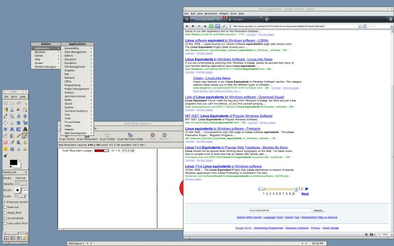Open the Tools menu in Opera
Viewport: 394px width, 246px height.
[x=233, y=14]
